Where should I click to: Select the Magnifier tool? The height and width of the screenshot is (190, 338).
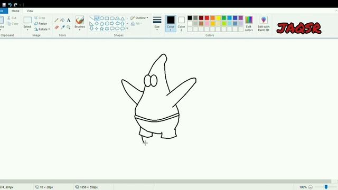69,27
